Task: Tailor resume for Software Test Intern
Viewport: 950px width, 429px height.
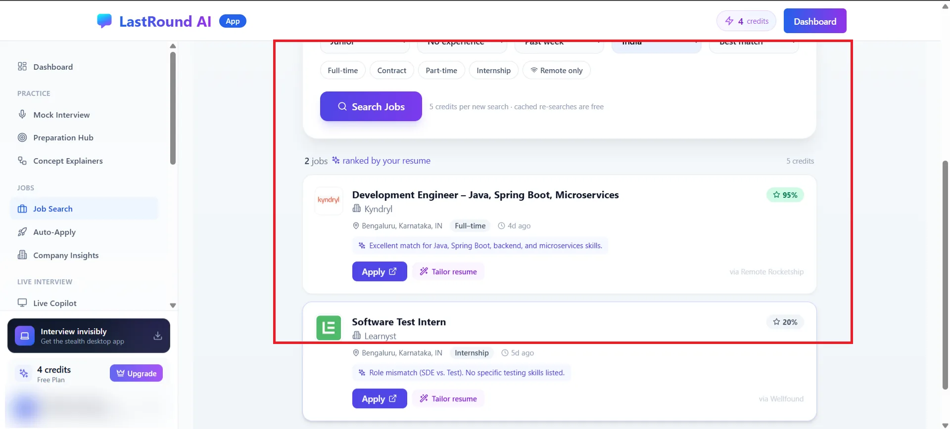Action: pyautogui.click(x=448, y=398)
